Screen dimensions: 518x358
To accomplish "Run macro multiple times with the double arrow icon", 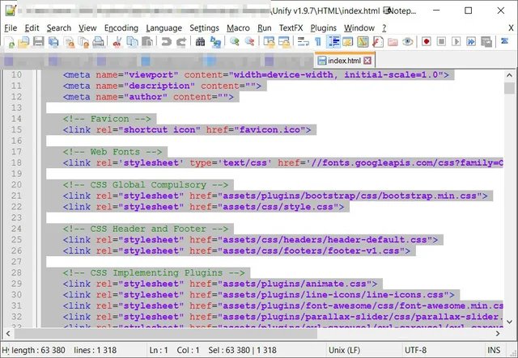I will [471, 41].
